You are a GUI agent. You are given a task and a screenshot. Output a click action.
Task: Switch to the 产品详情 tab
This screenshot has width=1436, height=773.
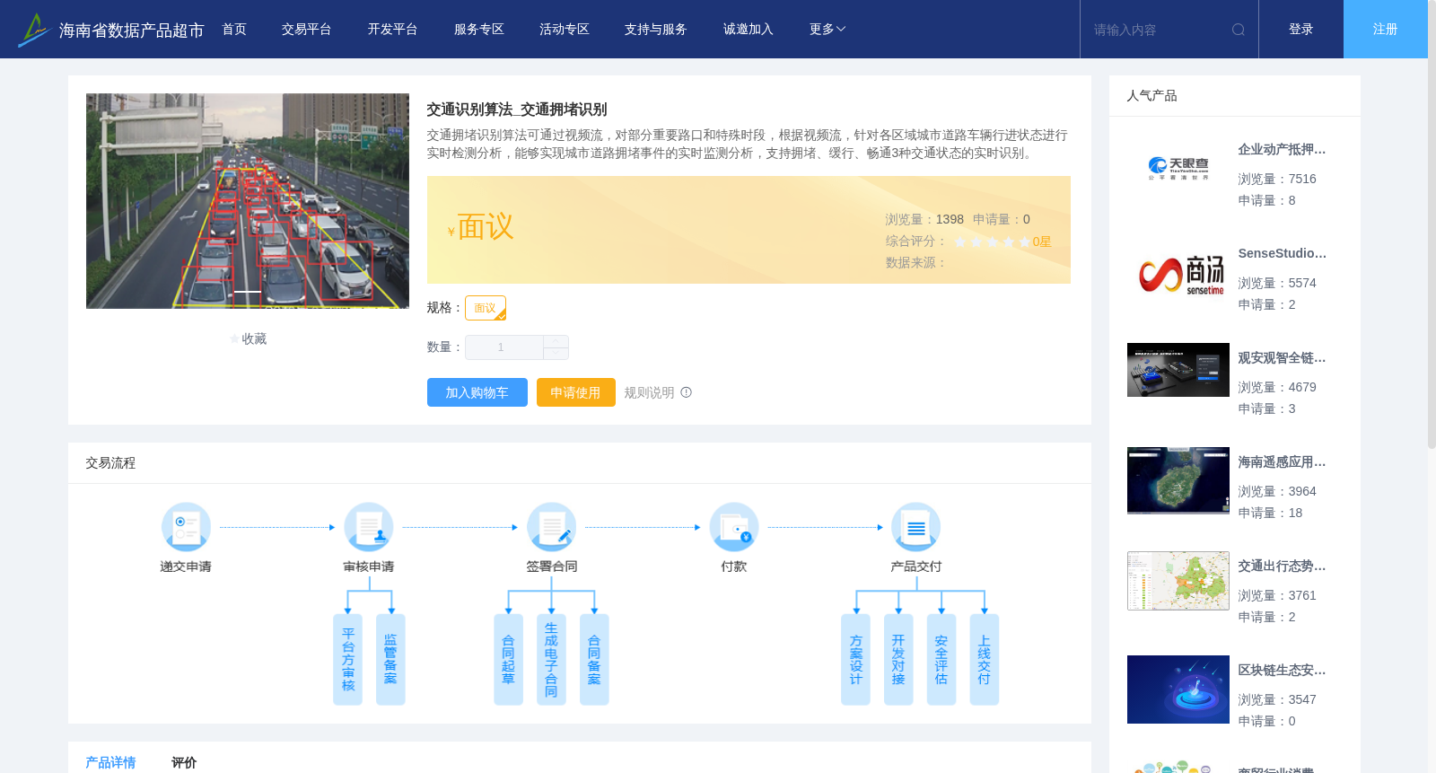(x=110, y=762)
